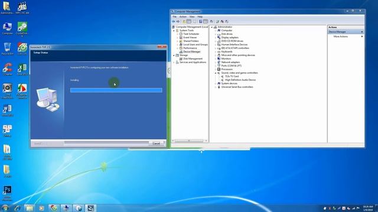The image size is (378, 212).
Task: Open the Recycle Bin desktop icon
Action: pos(7,49)
